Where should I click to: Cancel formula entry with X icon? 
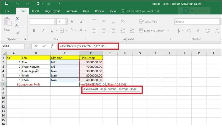click(x=36, y=46)
